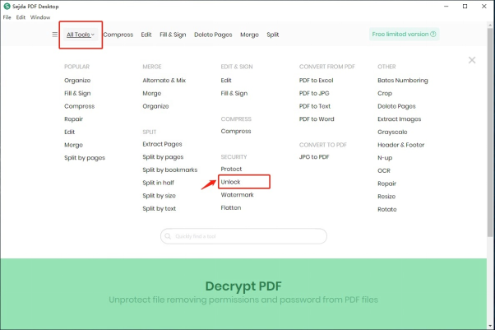Click the scrollbar up arrow
This screenshot has height=330, width=495.
[x=490, y=25]
